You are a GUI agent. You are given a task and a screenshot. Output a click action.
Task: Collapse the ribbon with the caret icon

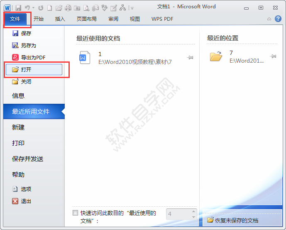[x=269, y=19]
